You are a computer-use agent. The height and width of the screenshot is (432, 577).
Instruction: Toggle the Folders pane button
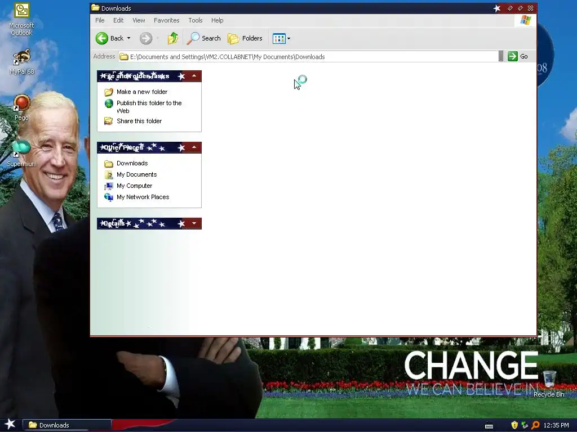pyautogui.click(x=245, y=38)
